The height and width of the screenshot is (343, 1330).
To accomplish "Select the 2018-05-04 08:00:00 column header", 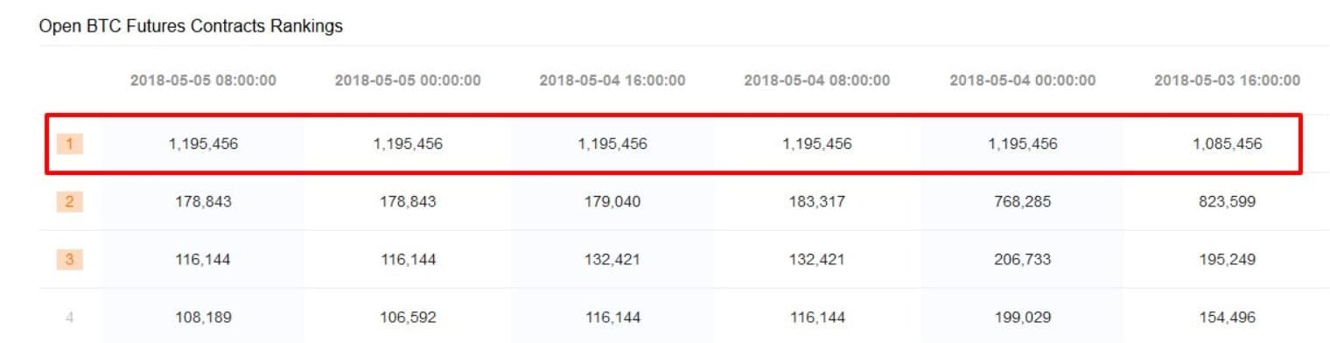I will point(817,80).
